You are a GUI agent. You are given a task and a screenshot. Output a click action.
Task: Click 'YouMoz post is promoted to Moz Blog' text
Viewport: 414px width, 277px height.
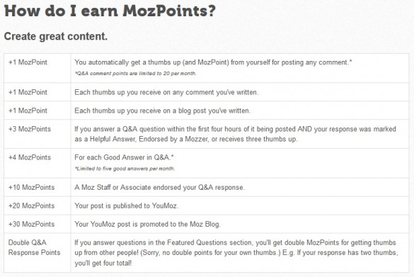(x=147, y=224)
